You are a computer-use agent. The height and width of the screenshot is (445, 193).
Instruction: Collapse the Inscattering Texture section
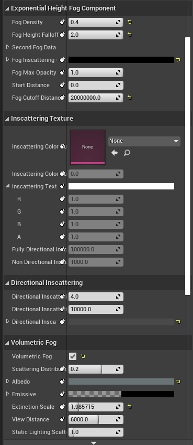tap(7, 119)
